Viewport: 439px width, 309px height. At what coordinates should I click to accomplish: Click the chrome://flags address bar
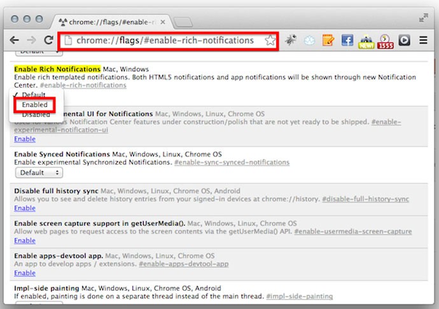click(x=164, y=41)
